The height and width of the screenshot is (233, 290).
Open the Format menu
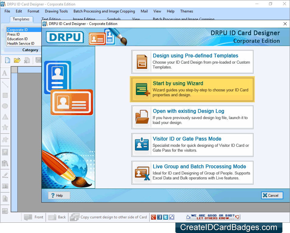(x=33, y=11)
